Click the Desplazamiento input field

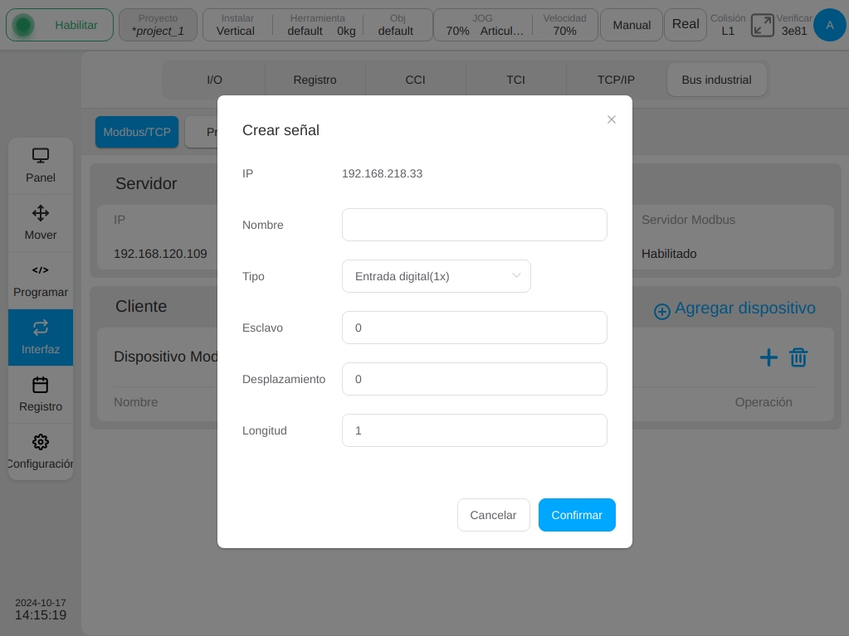coord(475,379)
